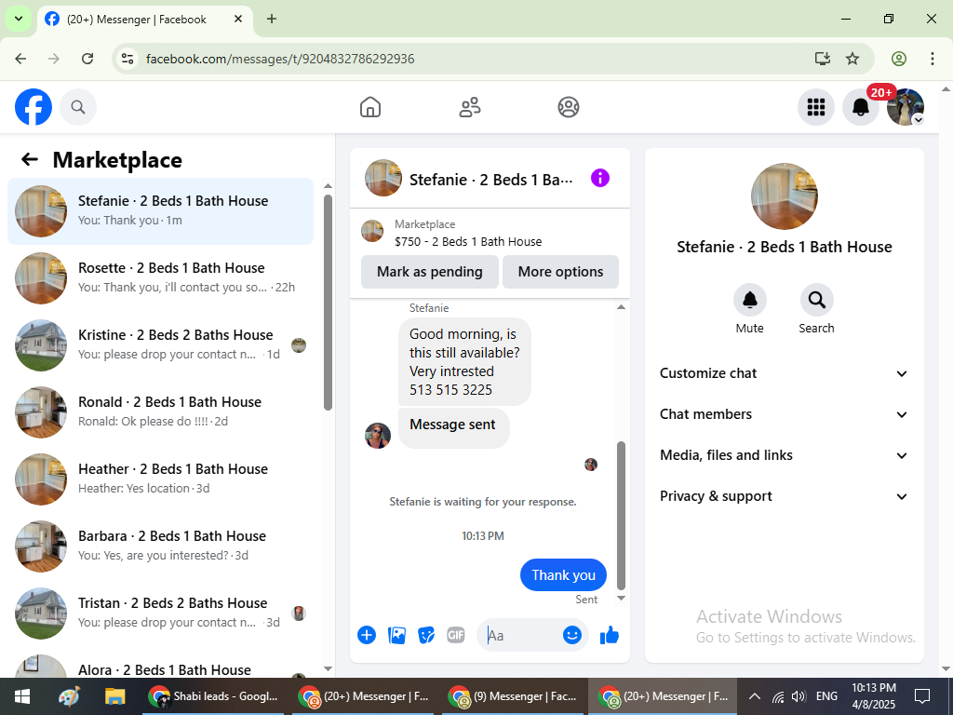This screenshot has width=953, height=715.
Task: Select the Messenger | Facebook browser tab
Action: pos(145,20)
